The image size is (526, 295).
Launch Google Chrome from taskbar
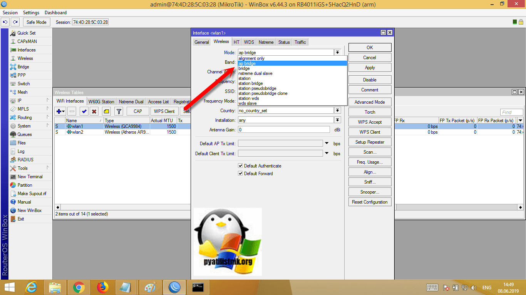(79, 287)
